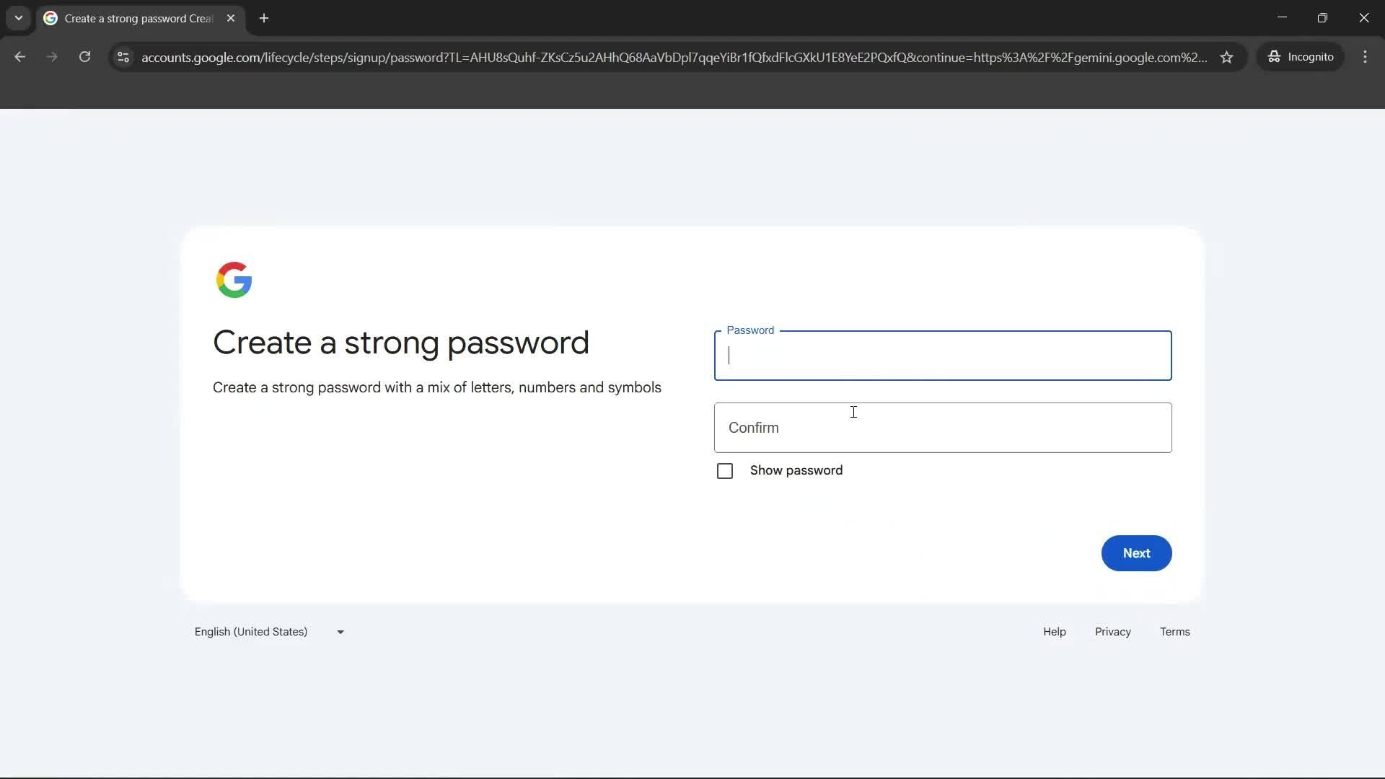Navigate forward using the forward arrow
The height and width of the screenshot is (779, 1385).
[x=51, y=57]
